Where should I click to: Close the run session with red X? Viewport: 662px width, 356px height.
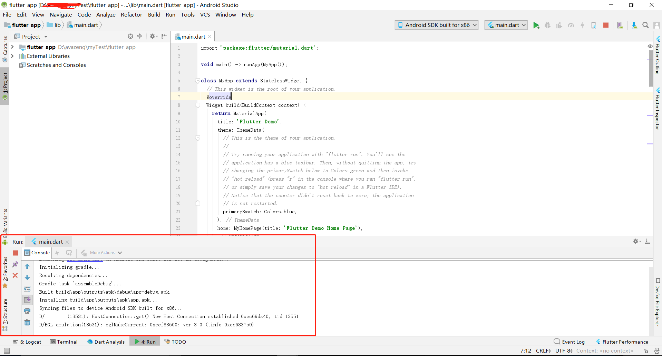coord(15,275)
